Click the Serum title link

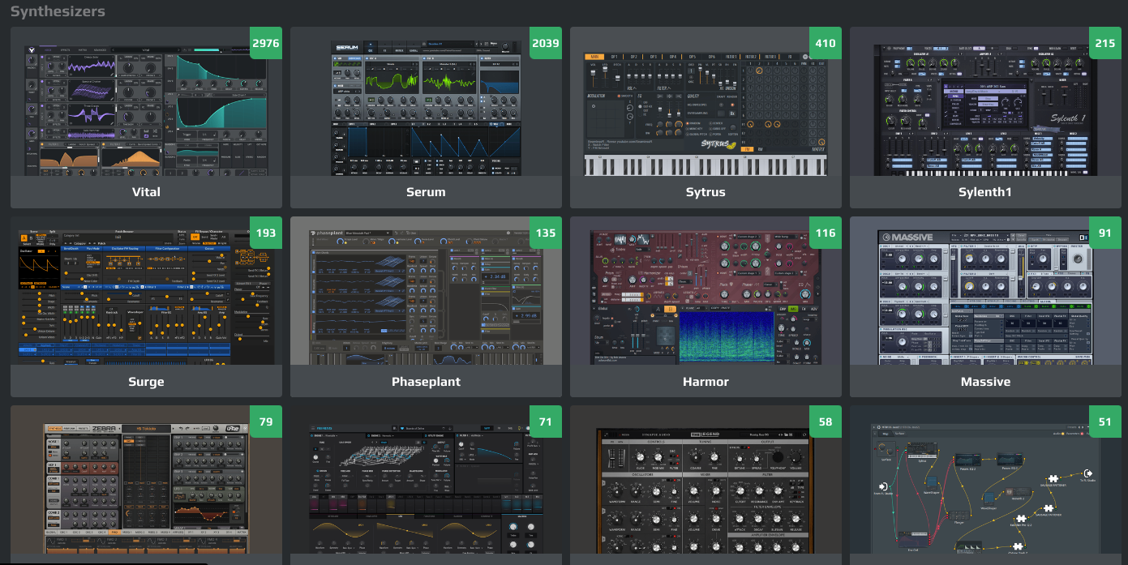[426, 192]
